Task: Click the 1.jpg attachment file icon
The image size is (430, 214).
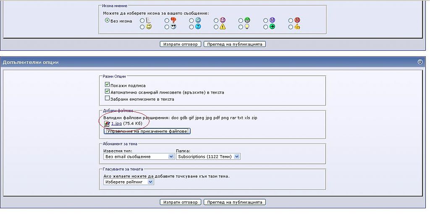Action: tap(107, 124)
